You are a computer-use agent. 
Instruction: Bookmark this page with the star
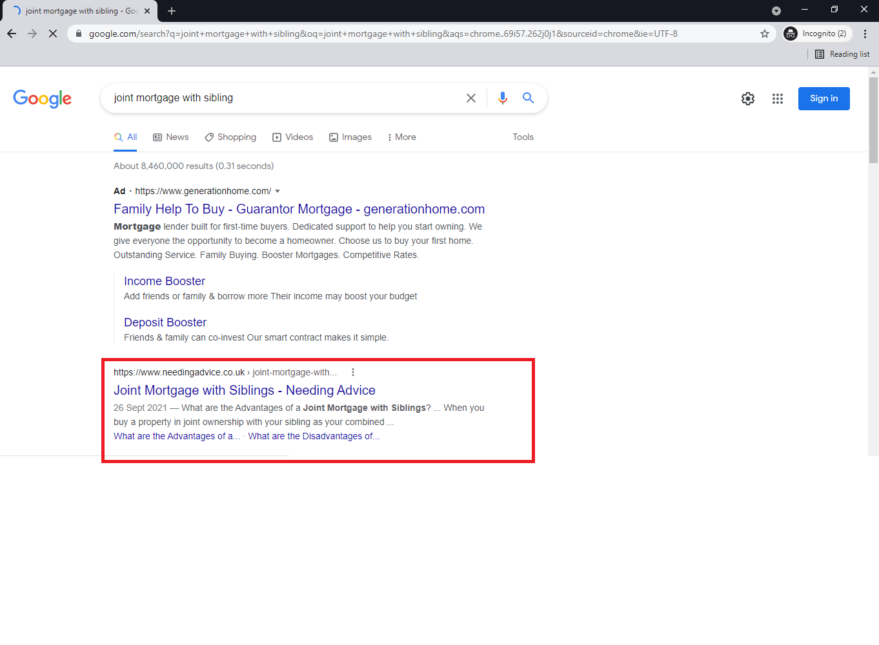click(765, 34)
